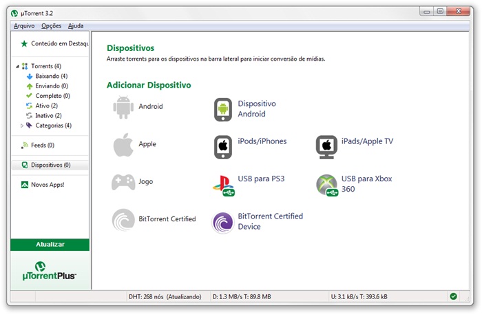482x315 pixels.
Task: Click the Apple category label
Action: (x=147, y=144)
